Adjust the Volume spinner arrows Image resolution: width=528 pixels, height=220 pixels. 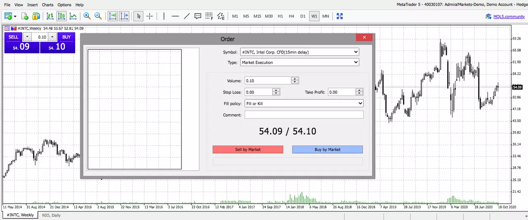tap(295, 81)
